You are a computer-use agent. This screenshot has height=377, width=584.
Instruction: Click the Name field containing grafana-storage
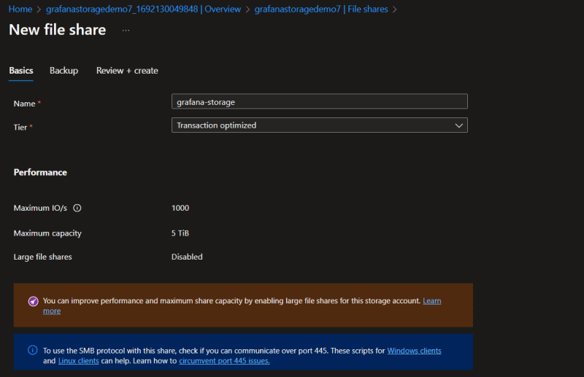(320, 101)
